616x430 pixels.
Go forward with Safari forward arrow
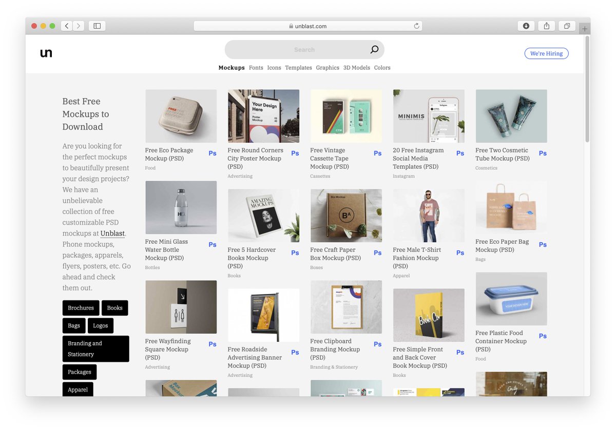79,26
